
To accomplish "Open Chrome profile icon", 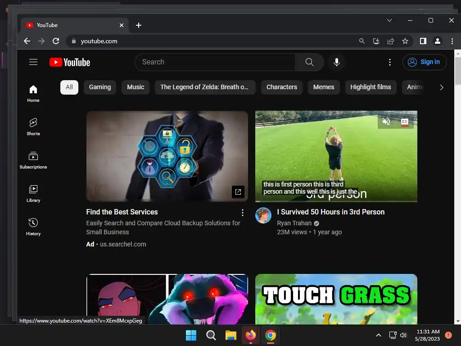I will coord(438,41).
